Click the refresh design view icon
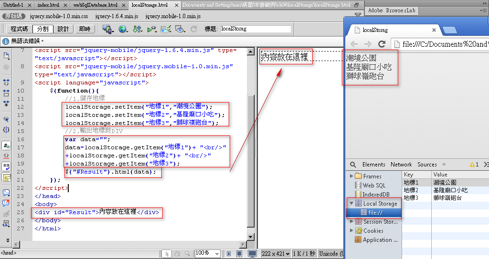 pyautogui.click(x=194, y=29)
